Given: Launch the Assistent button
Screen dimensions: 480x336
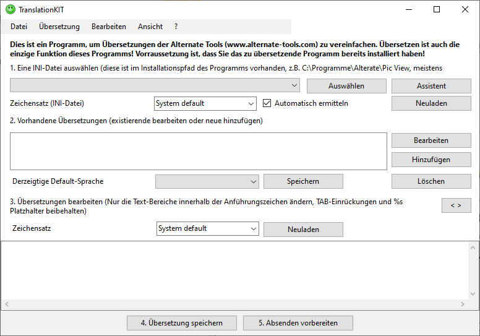Looking at the screenshot, I should click(431, 86).
